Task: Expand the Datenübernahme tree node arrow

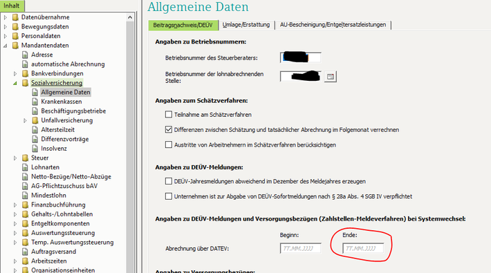Action: tap(6, 17)
